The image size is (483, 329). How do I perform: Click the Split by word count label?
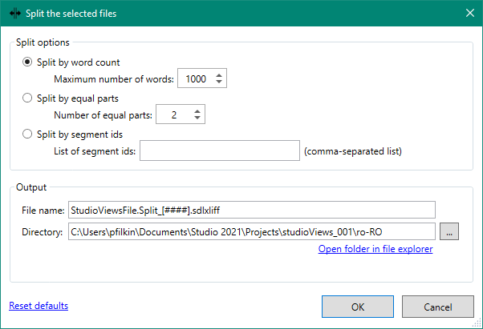[79, 62]
